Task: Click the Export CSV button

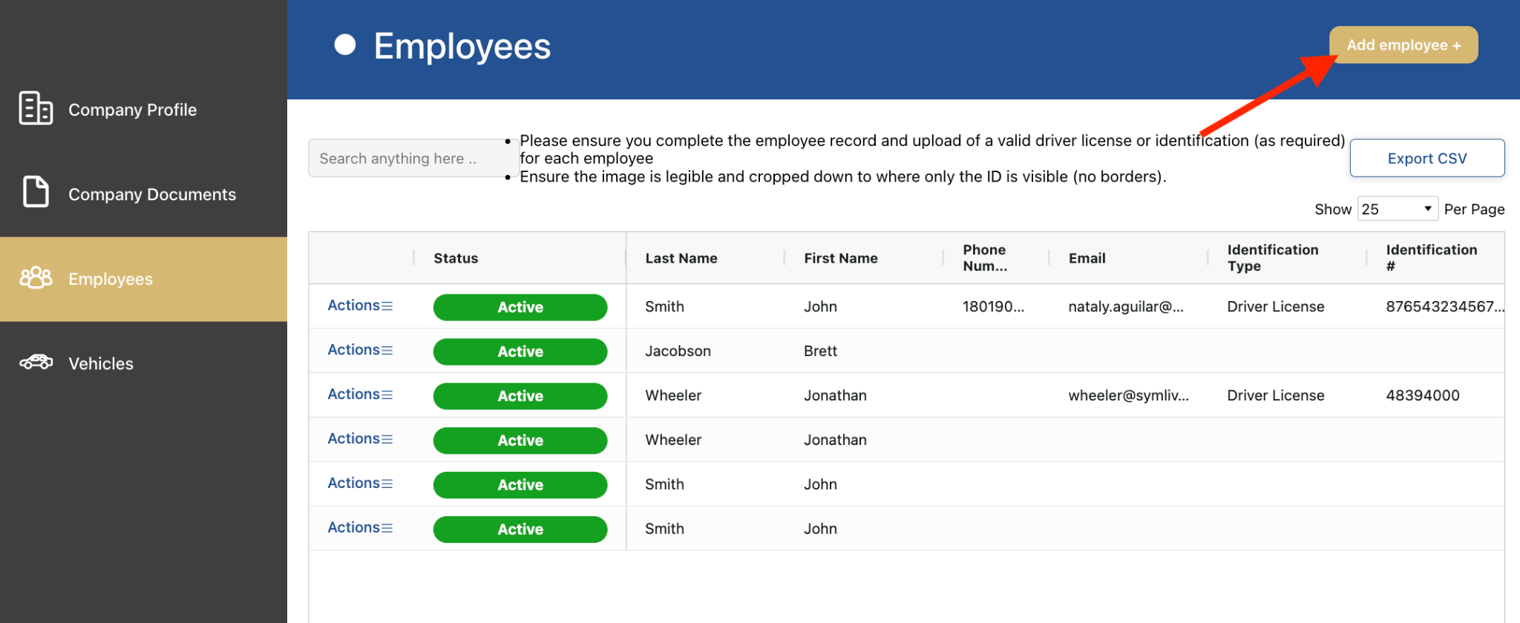Action: pyautogui.click(x=1426, y=159)
